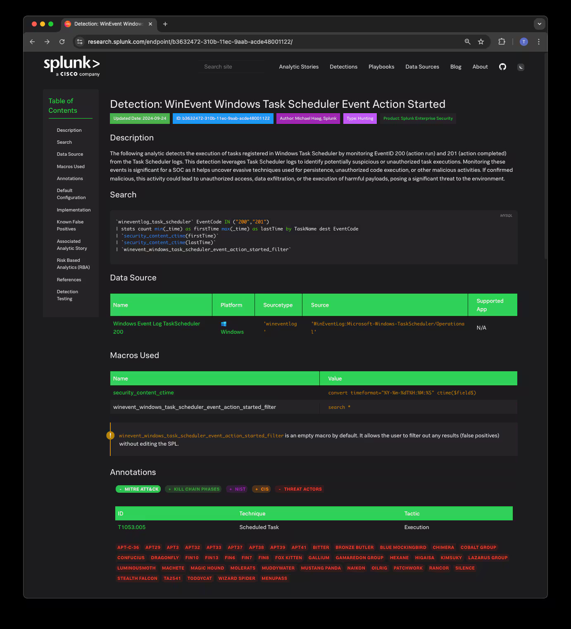Toggle the dark mode moon icon
The image size is (571, 629).
click(x=521, y=67)
